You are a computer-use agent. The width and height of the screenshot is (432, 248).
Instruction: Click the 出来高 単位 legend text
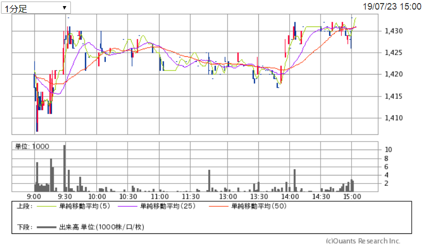pos(102,227)
